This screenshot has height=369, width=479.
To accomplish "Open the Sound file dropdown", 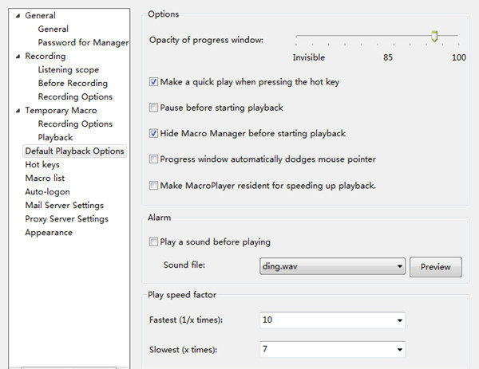I will coord(399,267).
